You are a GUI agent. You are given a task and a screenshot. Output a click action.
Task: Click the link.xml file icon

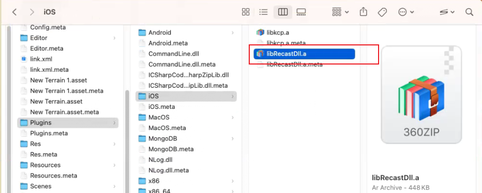tap(24, 59)
